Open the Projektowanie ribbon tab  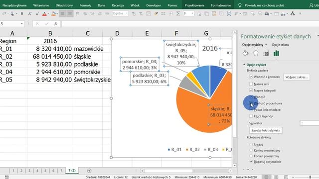pyautogui.click(x=194, y=5)
